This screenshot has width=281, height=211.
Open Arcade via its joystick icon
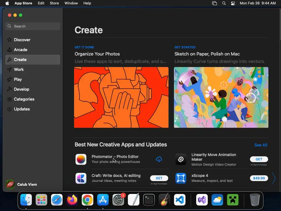point(9,49)
